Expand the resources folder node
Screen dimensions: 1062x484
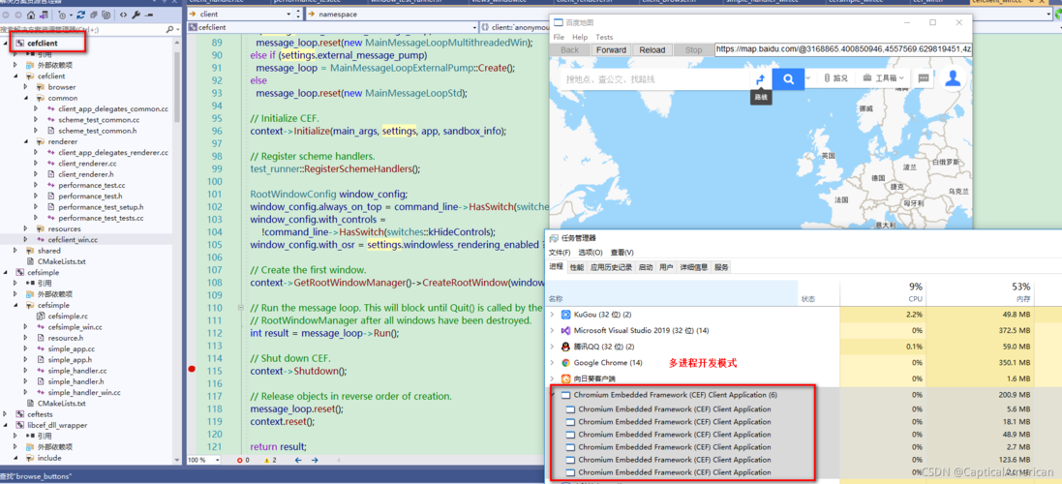click(x=26, y=228)
